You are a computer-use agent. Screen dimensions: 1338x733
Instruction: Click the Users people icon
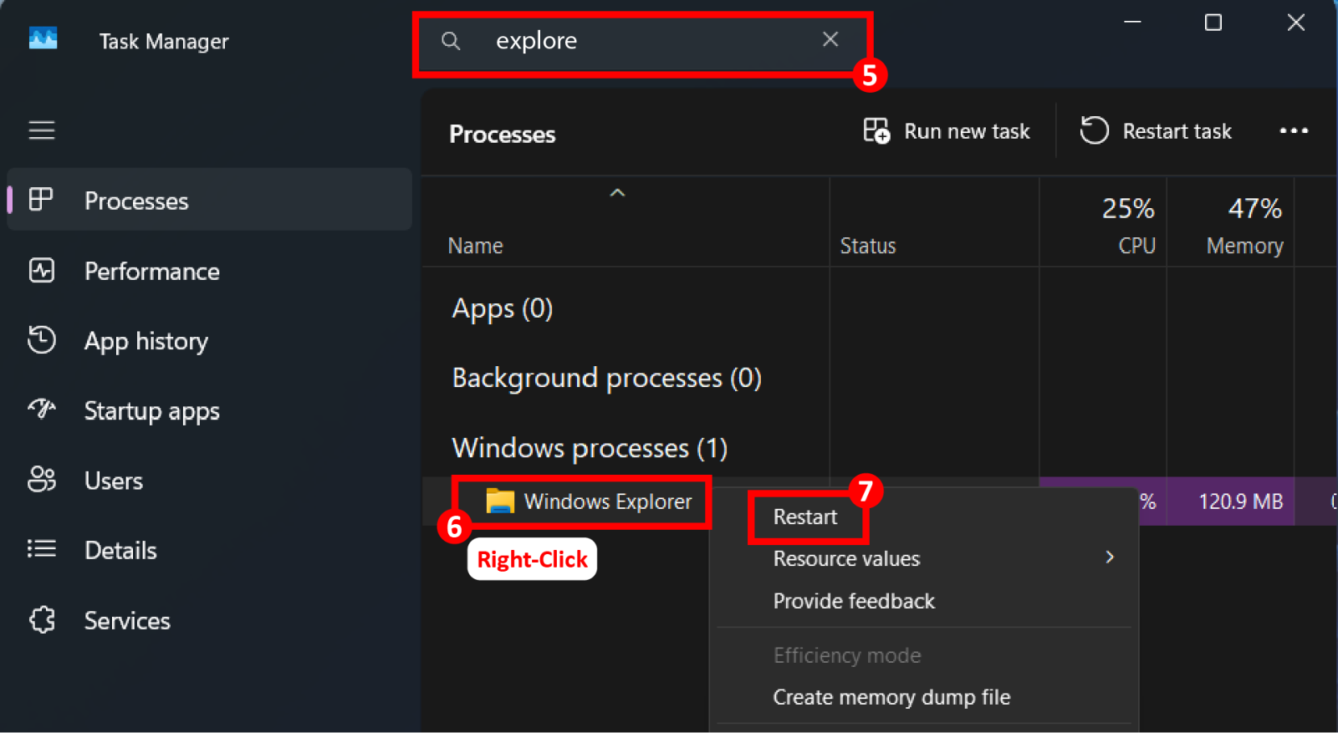click(x=42, y=480)
